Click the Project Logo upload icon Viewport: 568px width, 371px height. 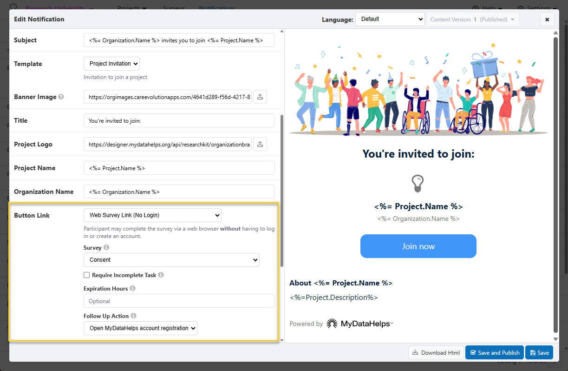[x=260, y=144]
